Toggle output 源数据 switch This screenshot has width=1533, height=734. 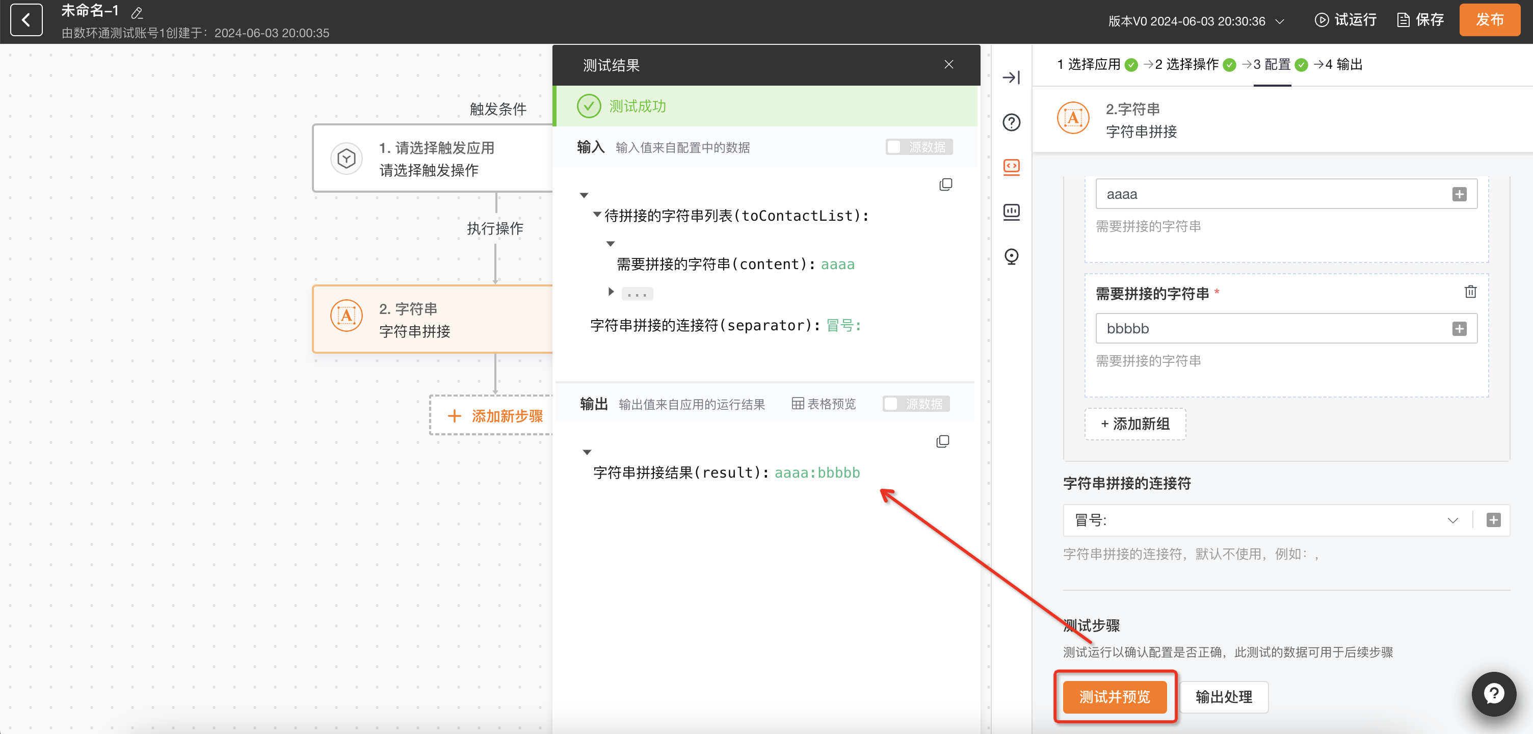click(916, 404)
